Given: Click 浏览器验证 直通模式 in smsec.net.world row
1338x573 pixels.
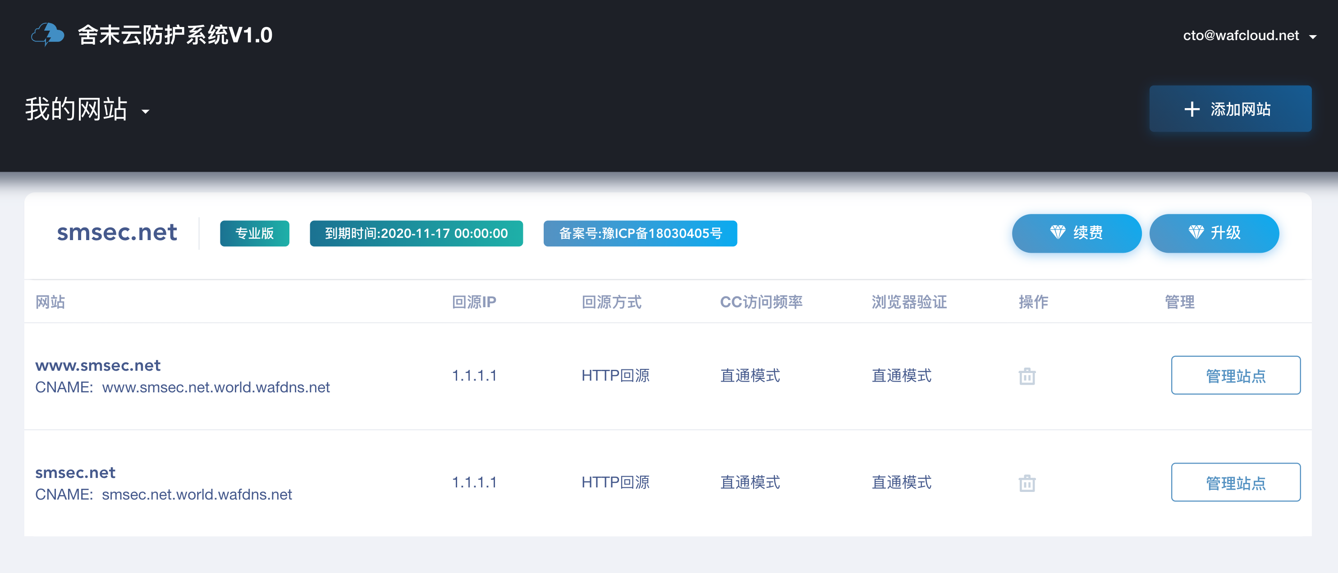Looking at the screenshot, I should (x=902, y=482).
